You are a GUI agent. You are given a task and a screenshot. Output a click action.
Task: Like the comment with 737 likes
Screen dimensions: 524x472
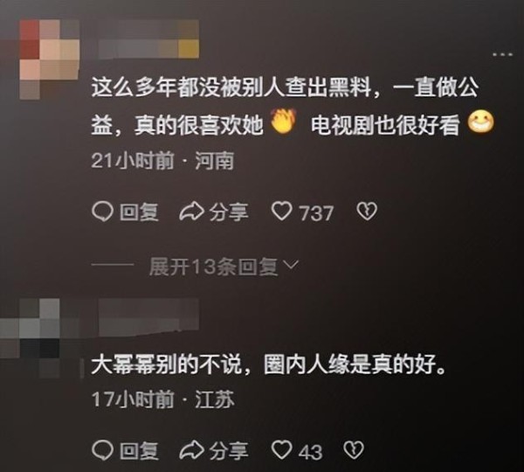pyautogui.click(x=282, y=212)
